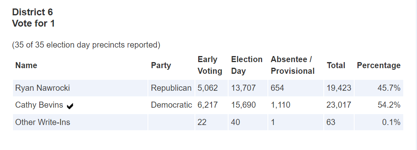
Task: Click the Party column header
Action: coord(161,65)
